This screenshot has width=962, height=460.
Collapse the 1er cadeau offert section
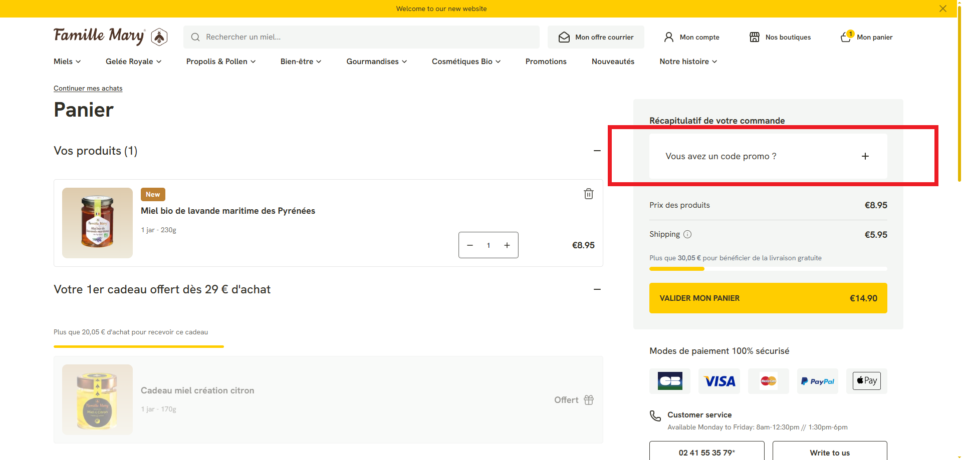[x=597, y=289]
